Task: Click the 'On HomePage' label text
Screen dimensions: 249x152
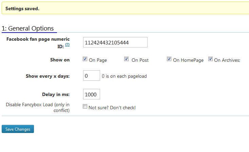Action: pos(188,60)
